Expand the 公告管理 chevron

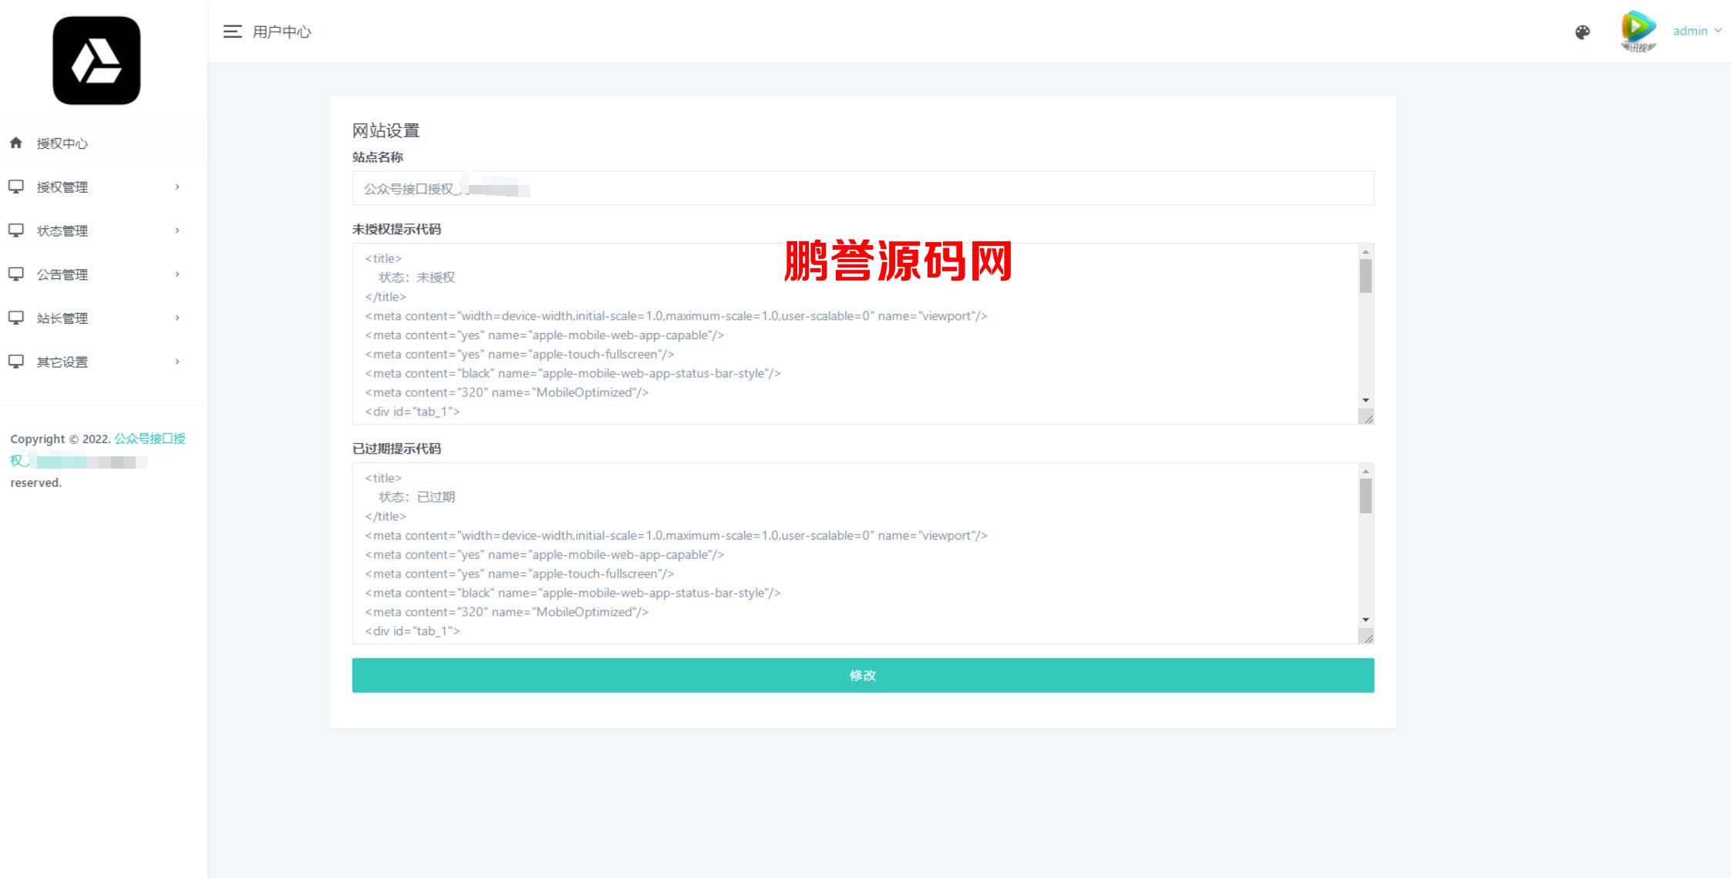point(177,274)
